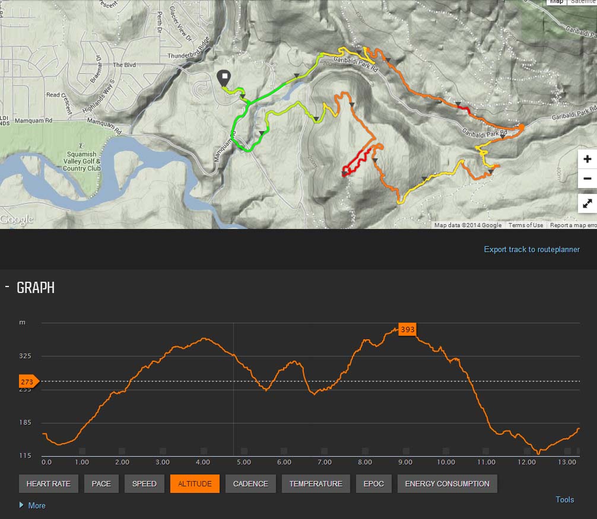The width and height of the screenshot is (597, 519).
Task: Enable the Cadence graph
Action: coord(250,484)
